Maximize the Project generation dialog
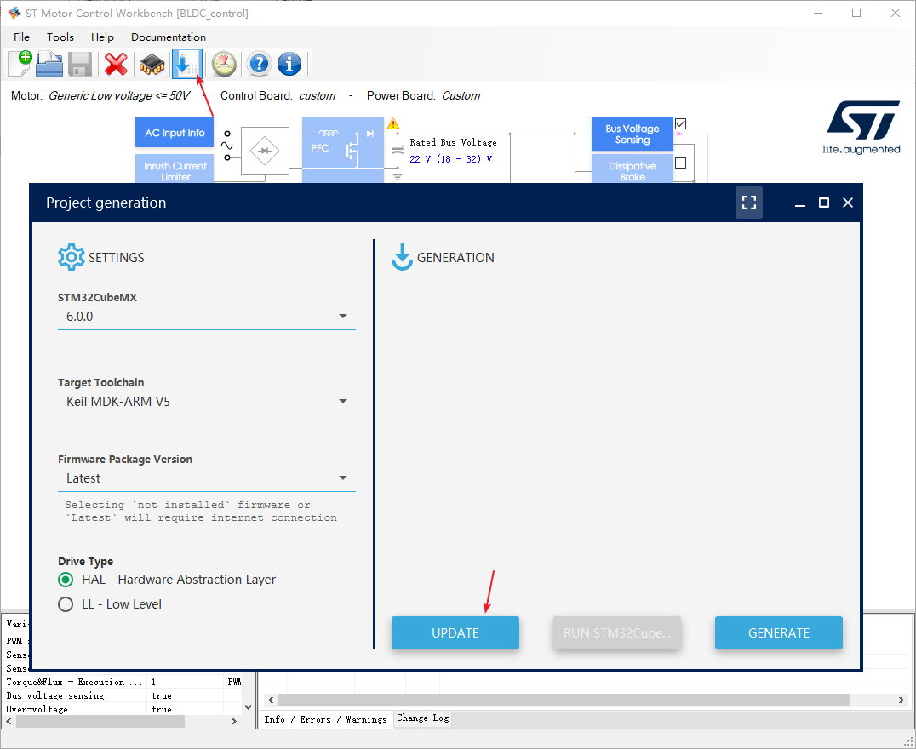 [x=824, y=203]
